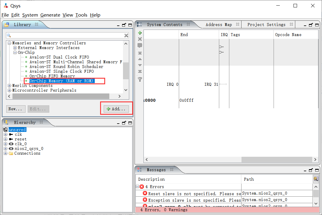Click the move-up triangle icon
322x215 pixels.
click(140, 59)
